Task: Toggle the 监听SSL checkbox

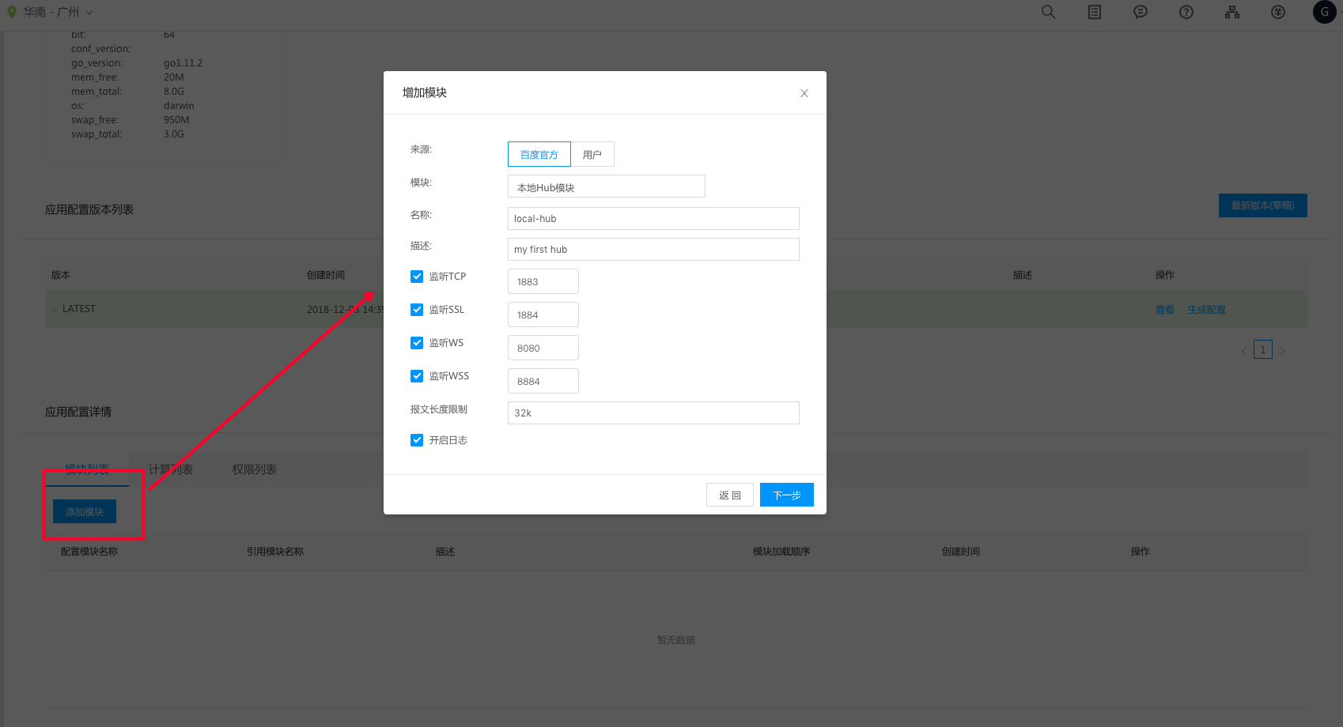Action: coord(417,310)
